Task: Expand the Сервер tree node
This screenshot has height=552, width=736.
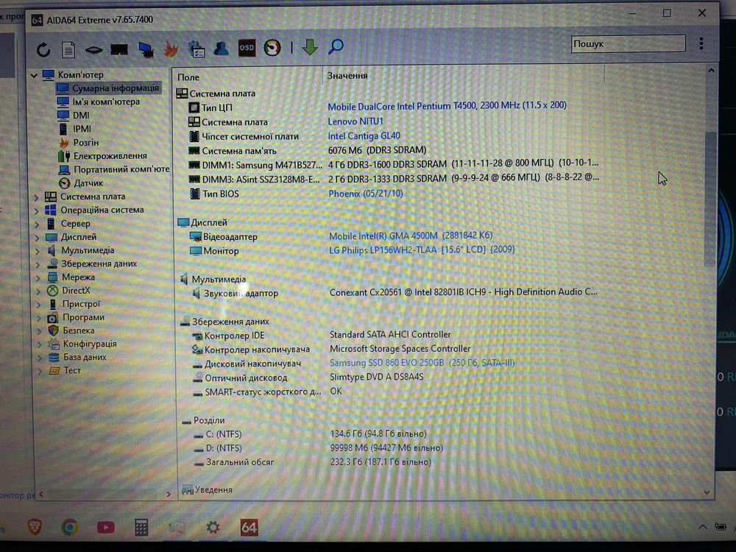Action: pyautogui.click(x=37, y=224)
